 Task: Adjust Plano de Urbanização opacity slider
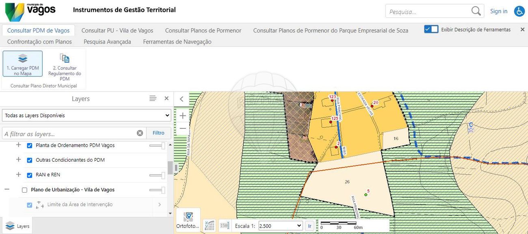(157, 190)
